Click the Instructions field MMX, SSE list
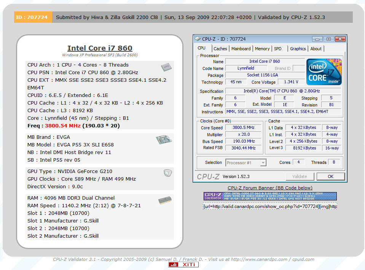 pyautogui.click(x=283, y=112)
